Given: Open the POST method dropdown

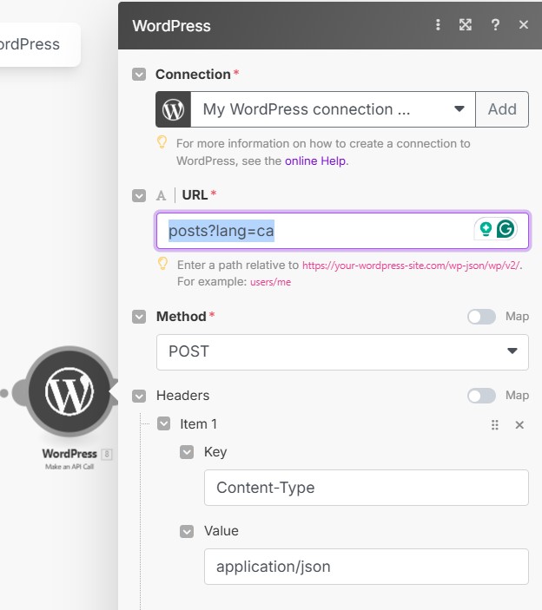Looking at the screenshot, I should 342,352.
